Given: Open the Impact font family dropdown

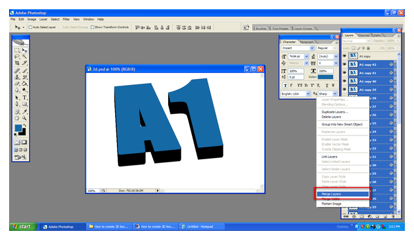Looking at the screenshot, I should point(312,48).
